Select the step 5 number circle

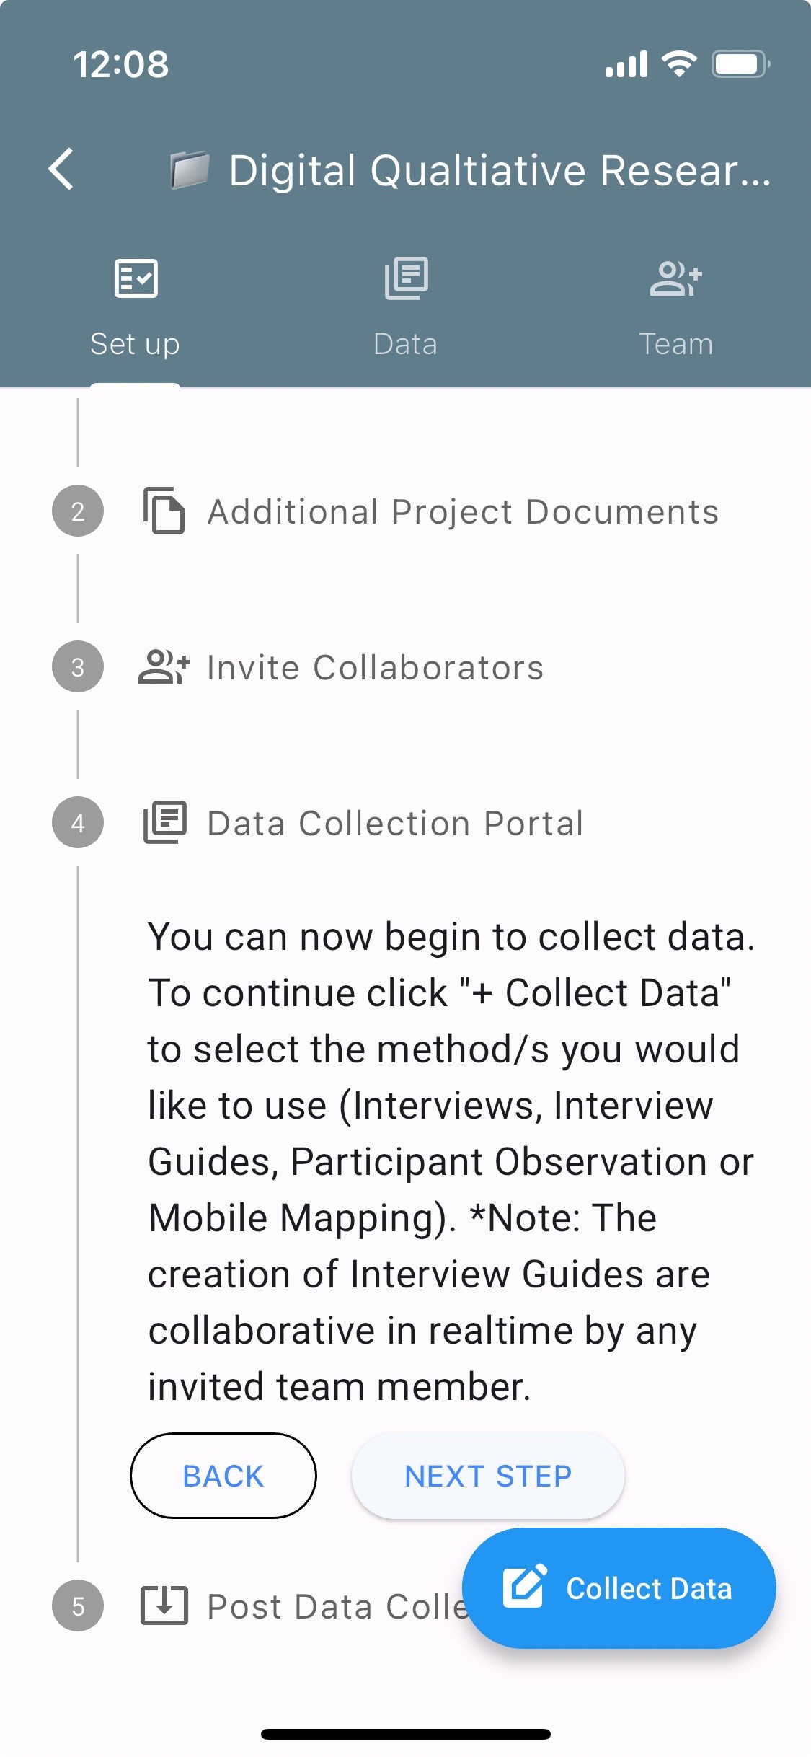click(78, 1606)
